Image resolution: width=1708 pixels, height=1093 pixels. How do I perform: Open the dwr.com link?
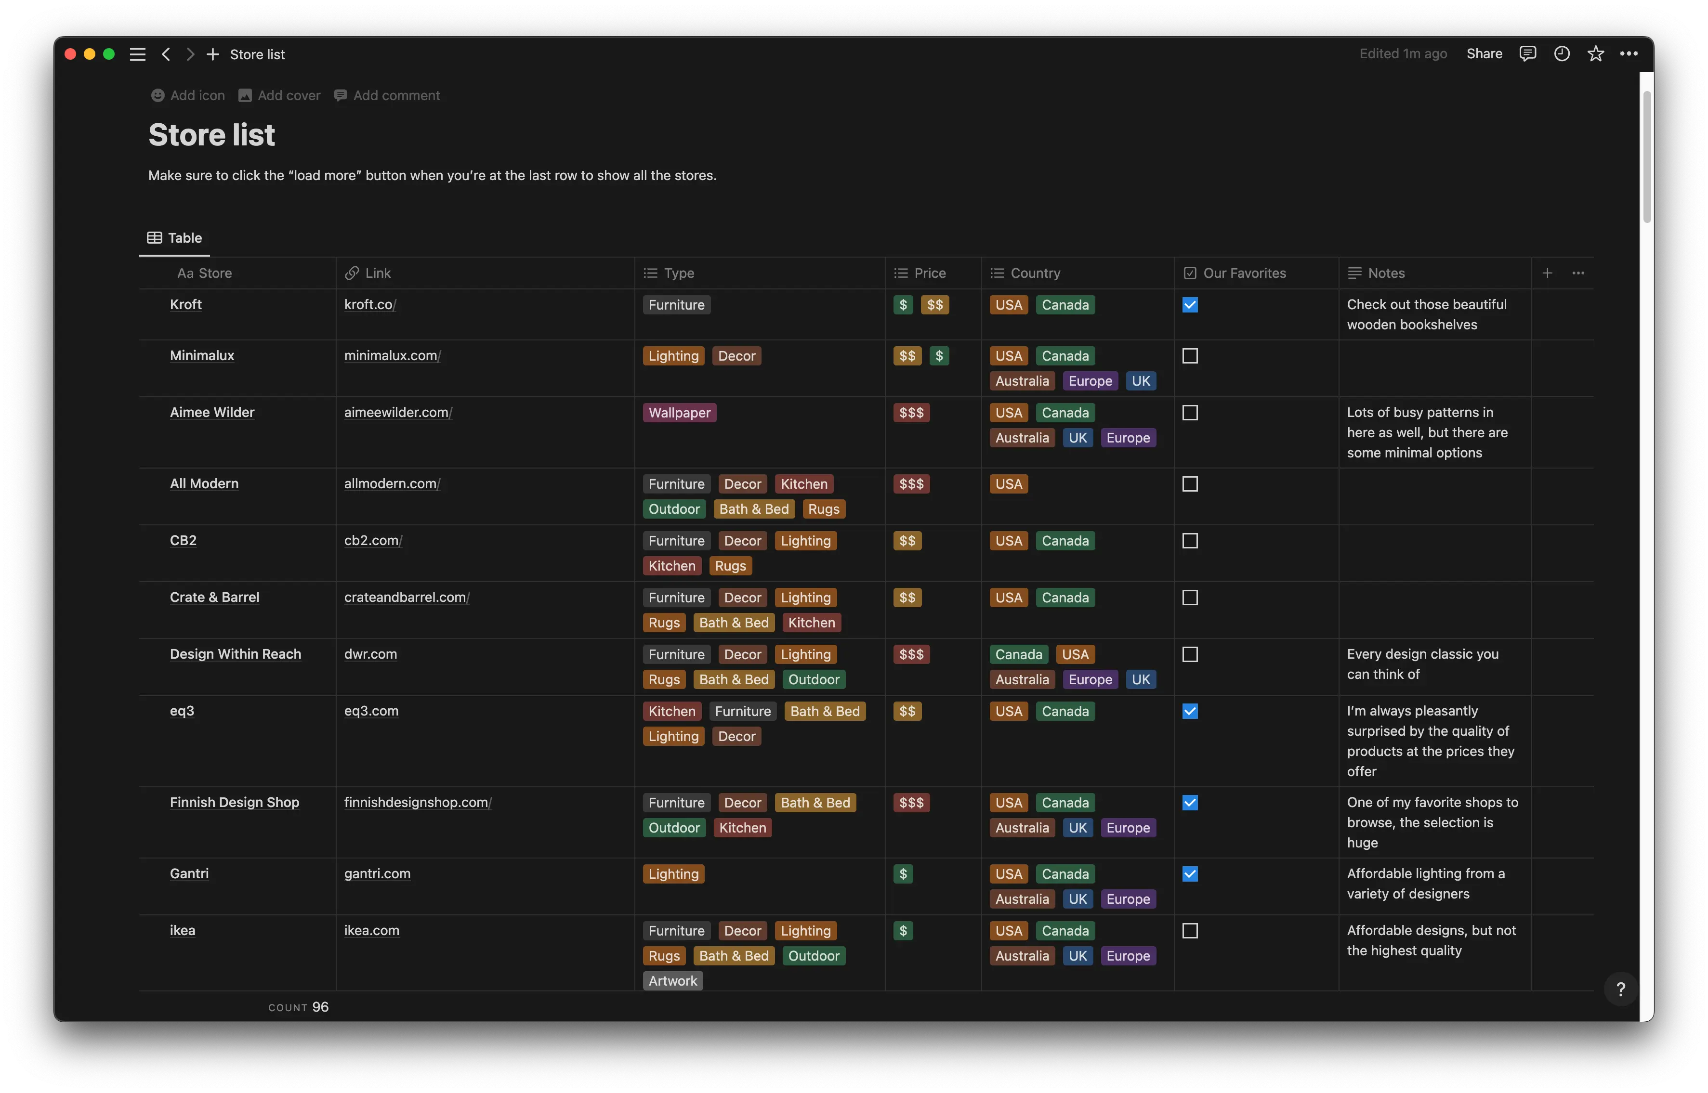point(370,654)
